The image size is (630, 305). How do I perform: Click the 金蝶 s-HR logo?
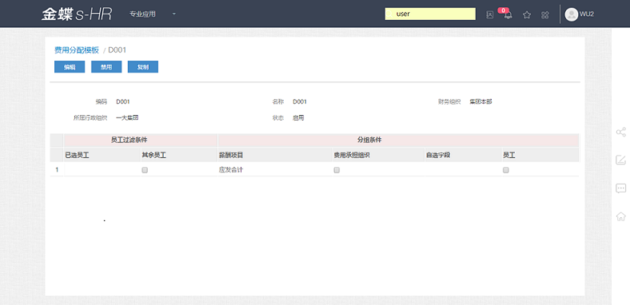pyautogui.click(x=77, y=14)
